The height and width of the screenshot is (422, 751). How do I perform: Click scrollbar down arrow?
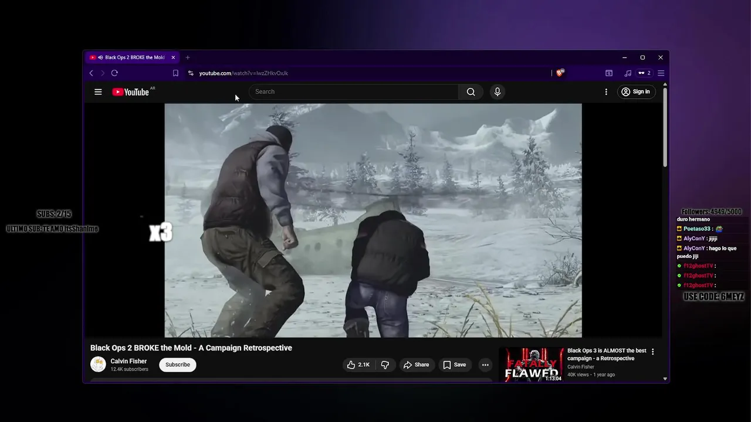coord(665,379)
